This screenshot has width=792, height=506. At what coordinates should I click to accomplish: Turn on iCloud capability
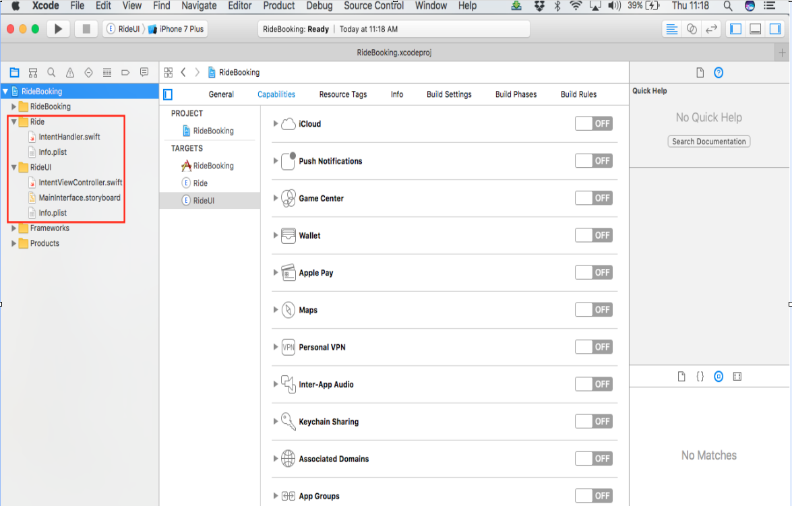click(x=594, y=124)
